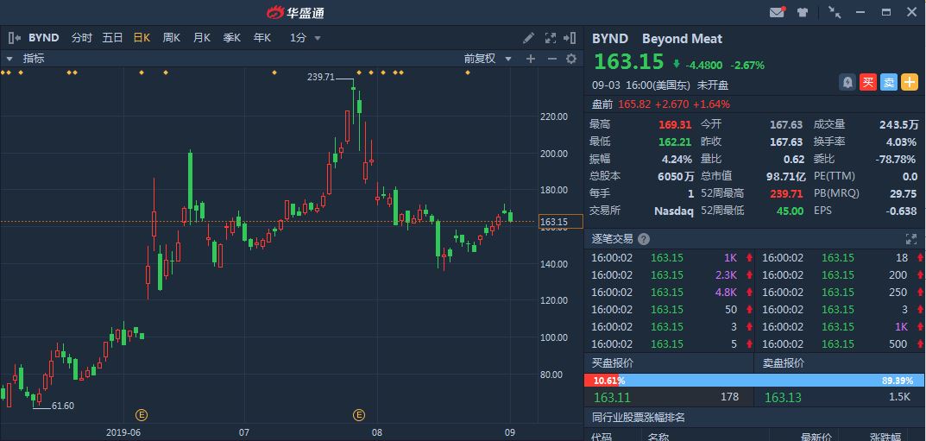
Task: Select the 年K yearly candlestick tab
Action: click(x=261, y=38)
